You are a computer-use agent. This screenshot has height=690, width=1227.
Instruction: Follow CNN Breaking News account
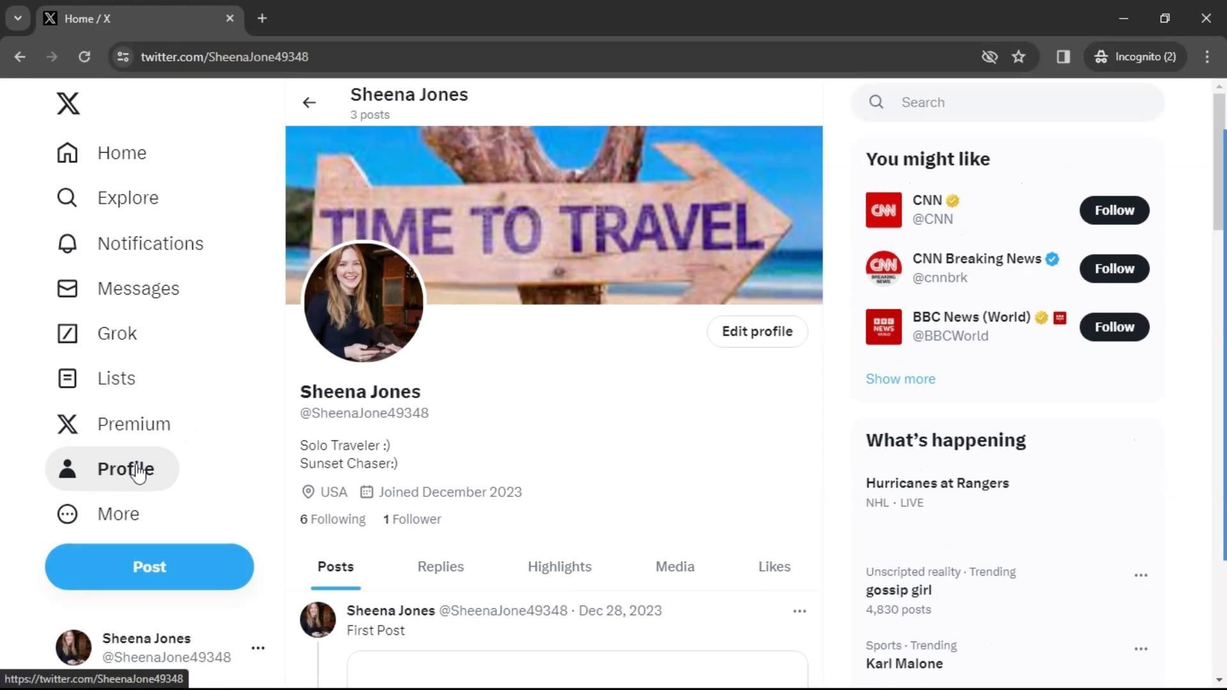(1114, 268)
